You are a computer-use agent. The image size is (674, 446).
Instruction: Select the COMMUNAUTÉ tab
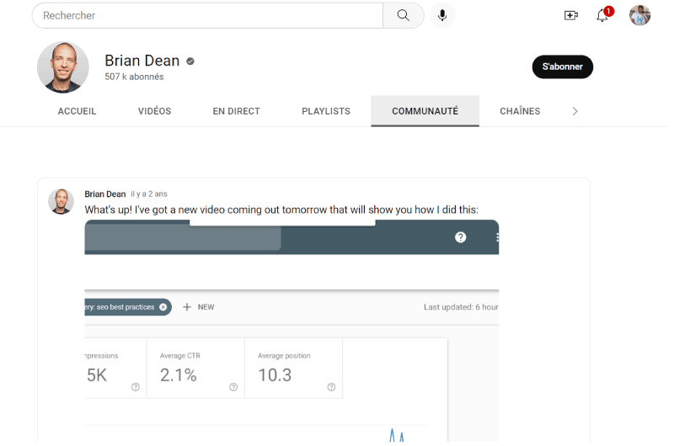click(425, 111)
